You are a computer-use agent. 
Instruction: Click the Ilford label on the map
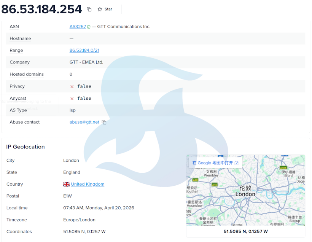click(288, 176)
